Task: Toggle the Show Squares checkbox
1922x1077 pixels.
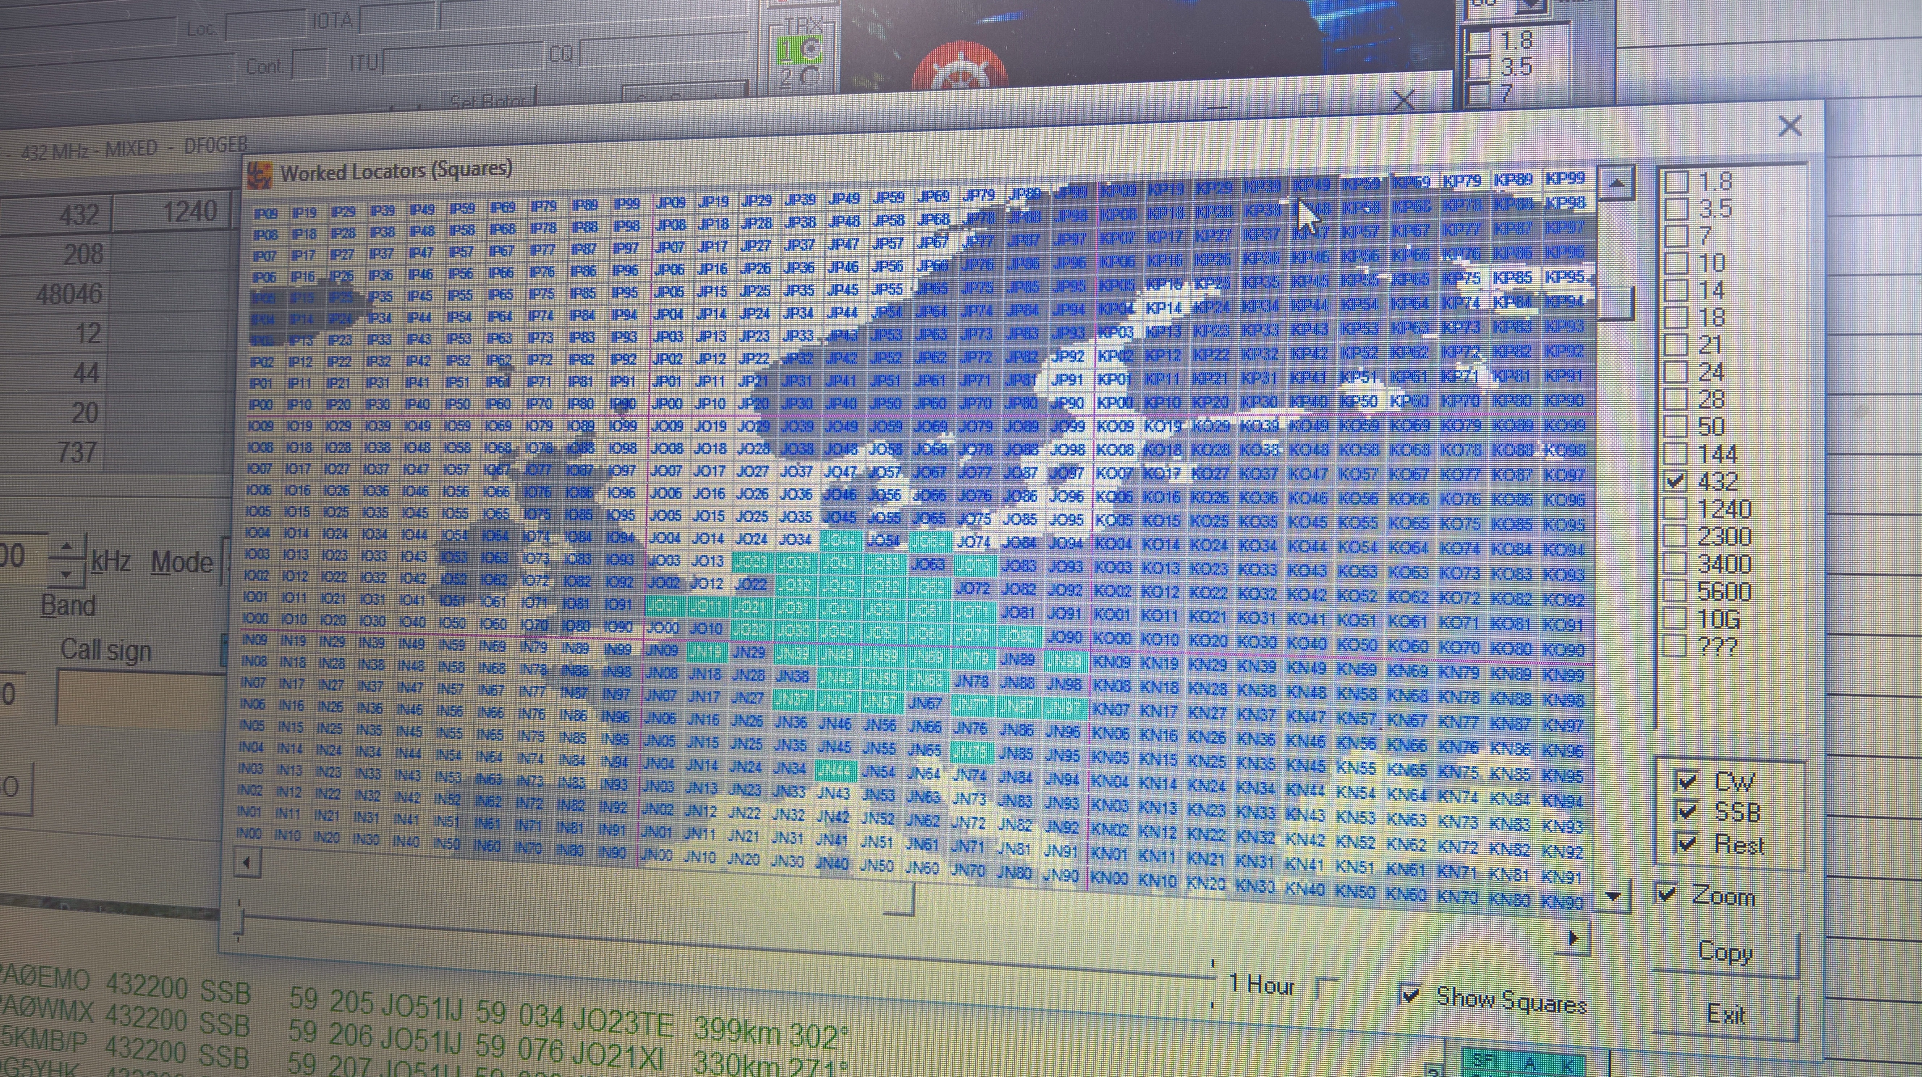Action: (1409, 994)
